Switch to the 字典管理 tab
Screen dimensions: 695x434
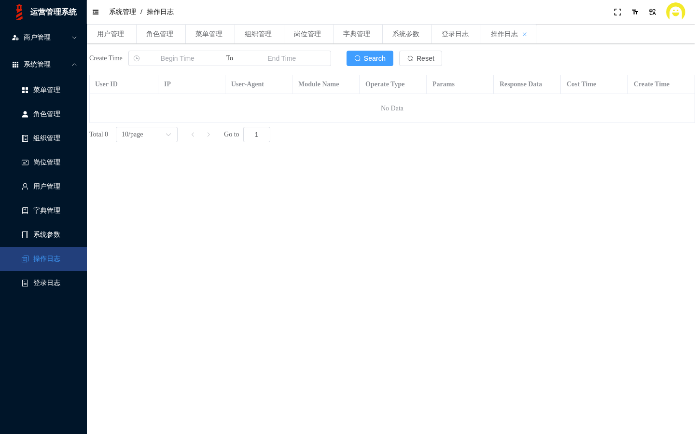[357, 34]
